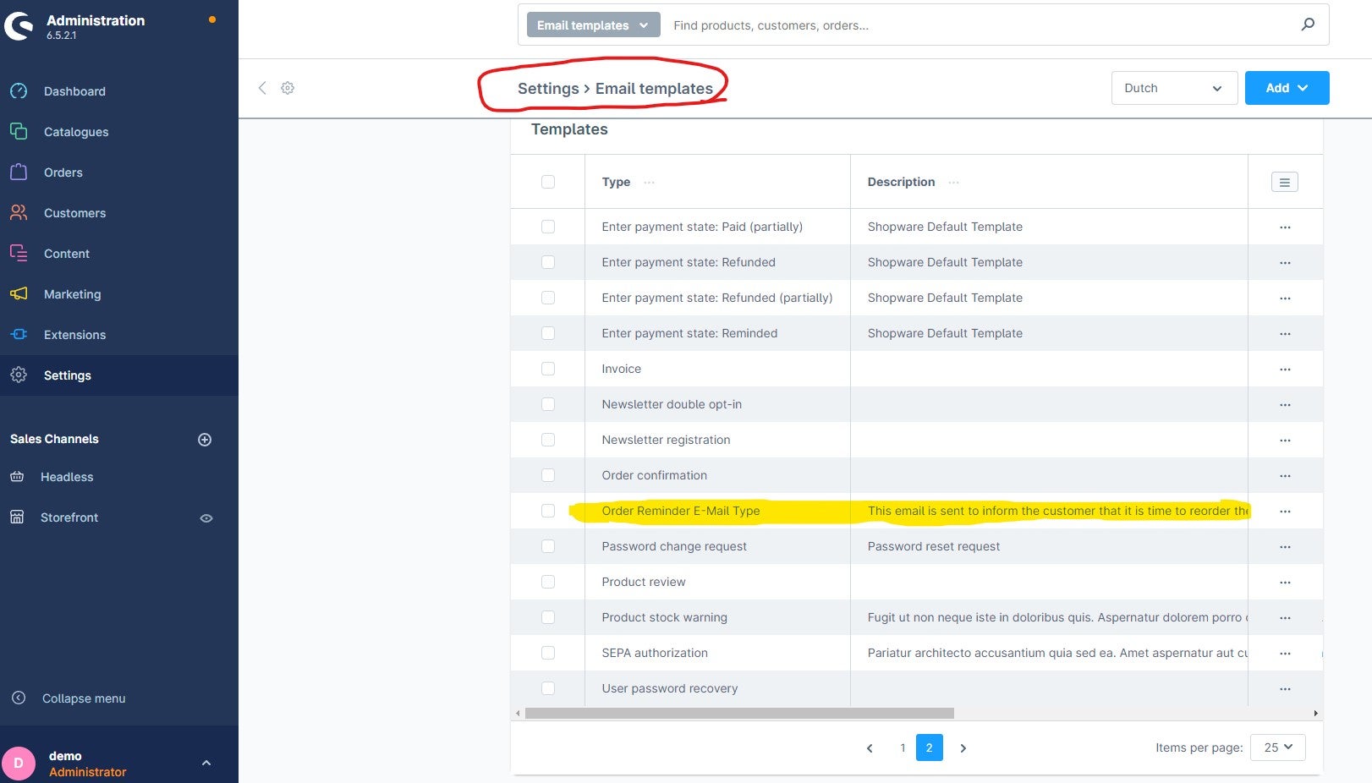Open Newsletter registration template
This screenshot has height=783, width=1372.
pyautogui.click(x=666, y=440)
